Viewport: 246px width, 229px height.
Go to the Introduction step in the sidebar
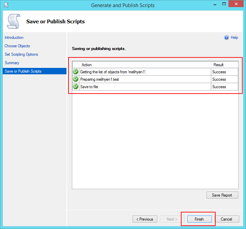tap(14, 37)
